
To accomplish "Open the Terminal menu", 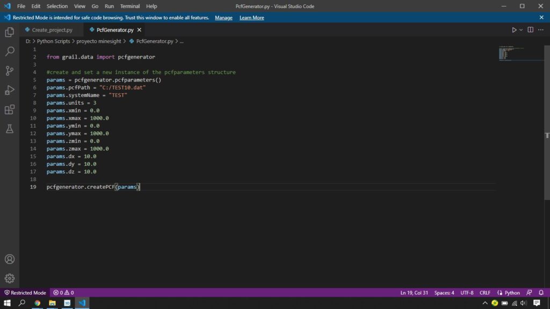I will click(129, 6).
